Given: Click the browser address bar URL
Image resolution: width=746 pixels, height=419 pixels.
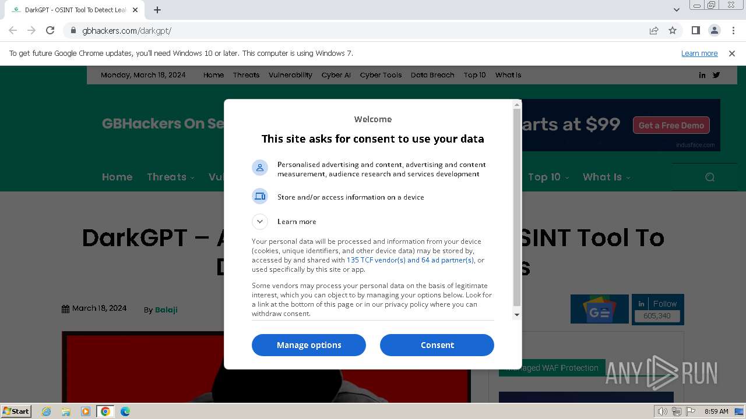Looking at the screenshot, I should [126, 30].
